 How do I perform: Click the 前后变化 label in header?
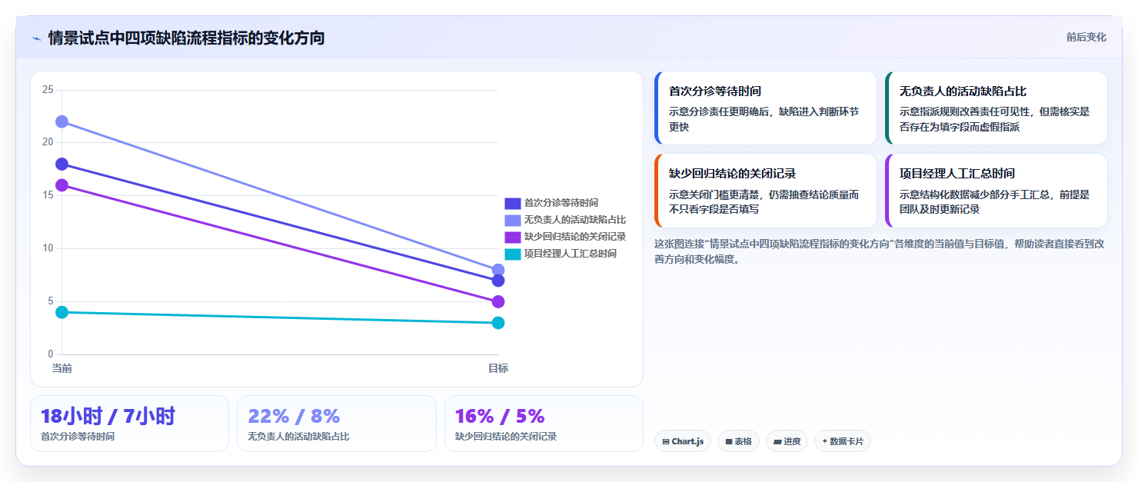coord(1086,37)
